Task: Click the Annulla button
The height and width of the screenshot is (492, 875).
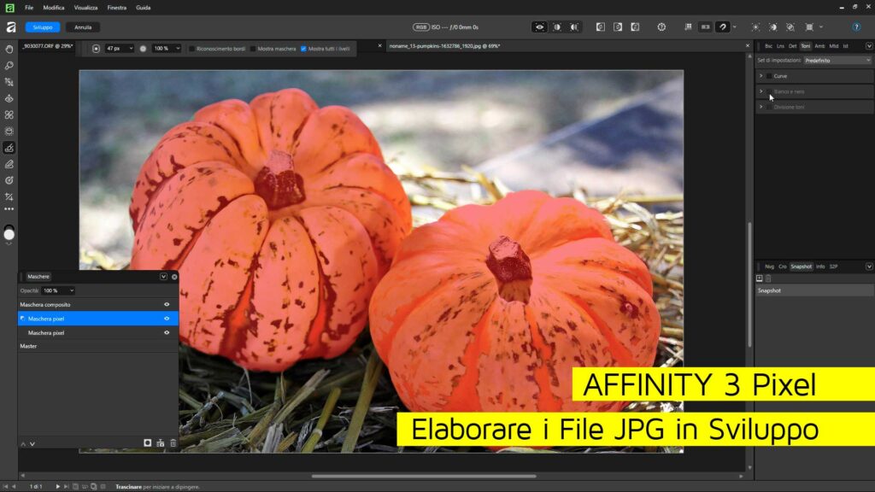Action: (83, 27)
